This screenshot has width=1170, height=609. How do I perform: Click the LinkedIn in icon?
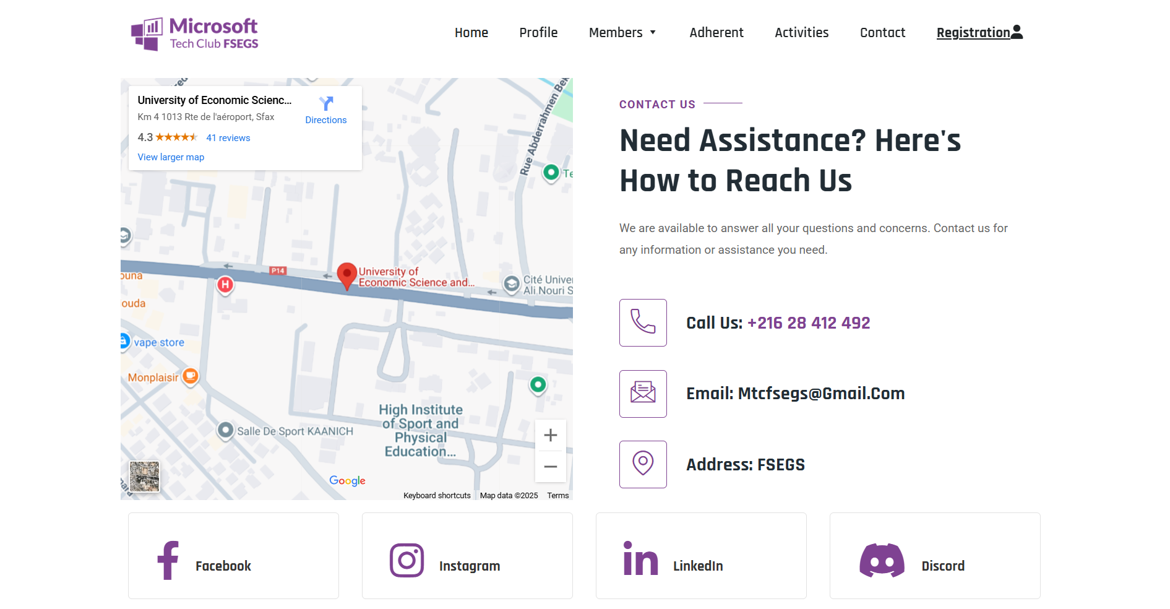[x=640, y=558]
